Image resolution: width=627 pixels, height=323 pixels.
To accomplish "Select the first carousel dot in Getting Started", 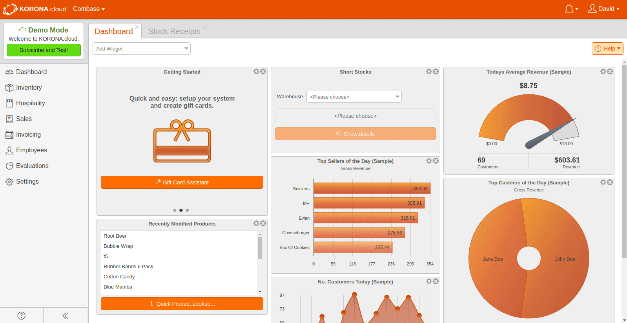I will click(x=175, y=210).
